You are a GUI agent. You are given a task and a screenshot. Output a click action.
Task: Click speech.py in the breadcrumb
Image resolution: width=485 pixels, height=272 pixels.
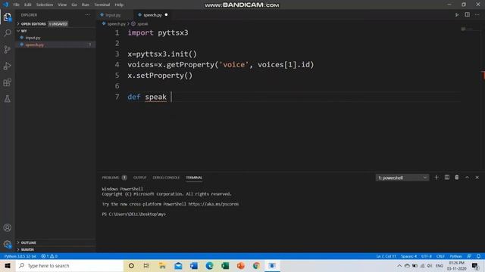coord(116,23)
